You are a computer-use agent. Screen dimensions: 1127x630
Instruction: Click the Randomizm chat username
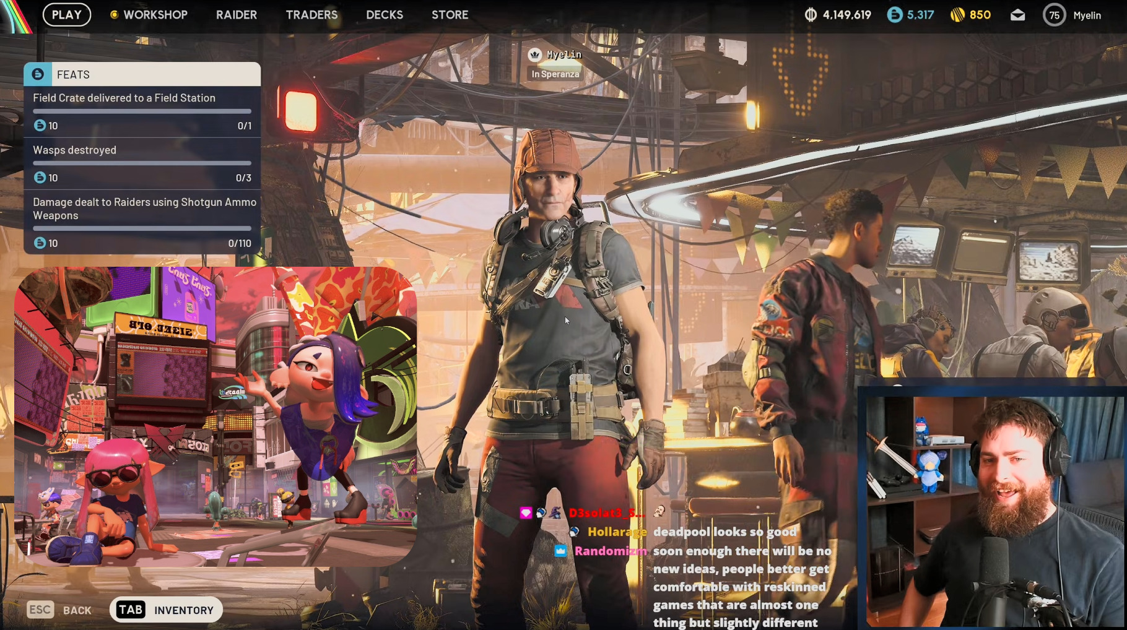[611, 551]
